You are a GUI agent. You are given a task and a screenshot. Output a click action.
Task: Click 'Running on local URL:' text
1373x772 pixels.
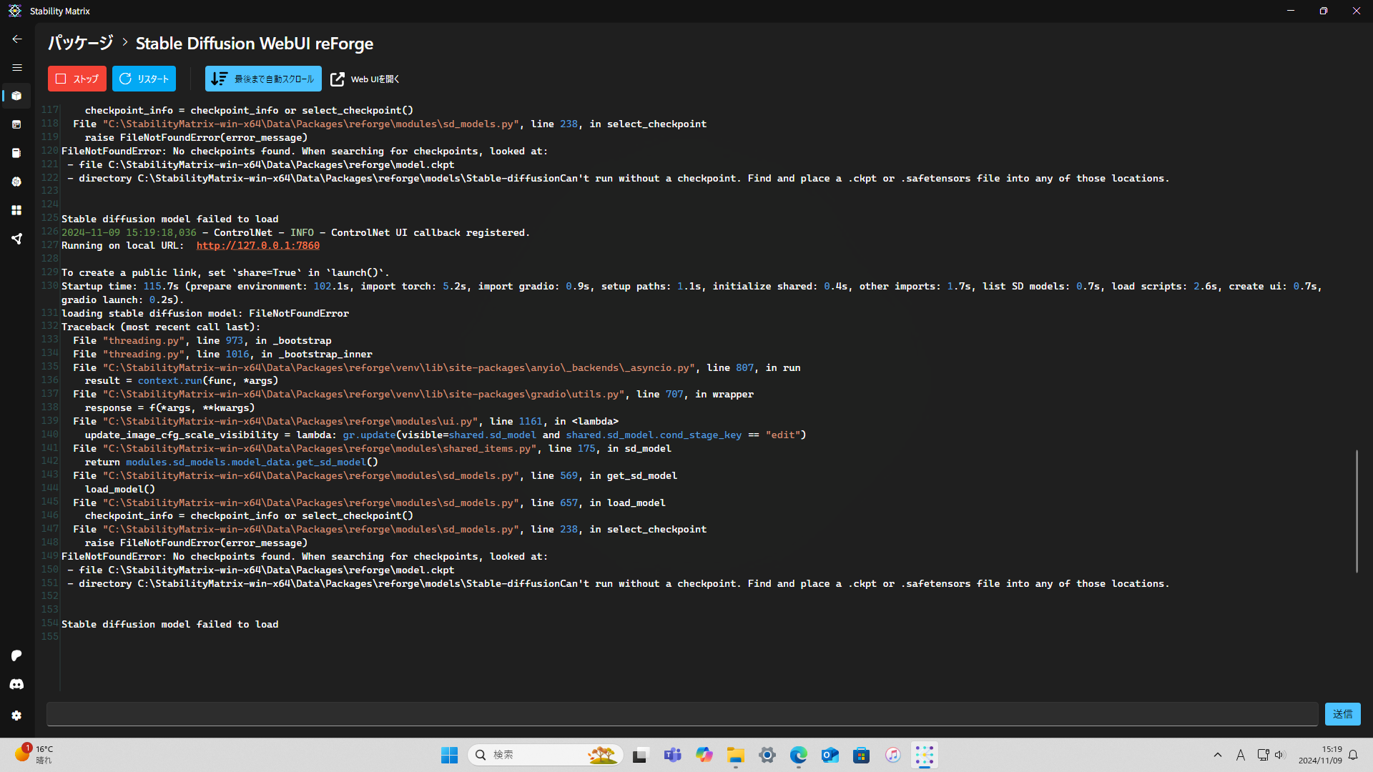pyautogui.click(x=122, y=246)
